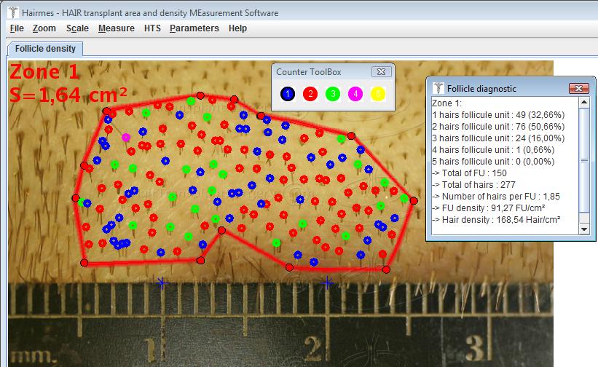This screenshot has height=367, width=598.
Task: Click the 'Zone 1' label on image
Action: (44, 71)
